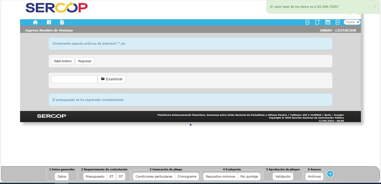381x184 pixels.
Task: Click the new document icon with dot
Action: click(x=317, y=22)
